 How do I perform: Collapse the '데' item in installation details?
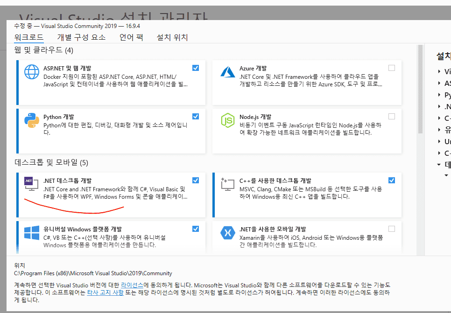439,165
